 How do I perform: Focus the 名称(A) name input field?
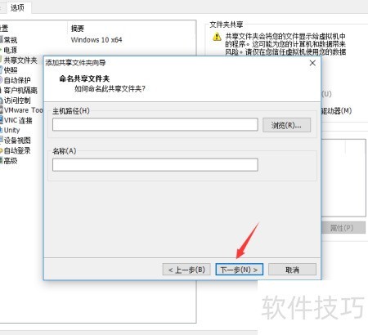(x=155, y=165)
